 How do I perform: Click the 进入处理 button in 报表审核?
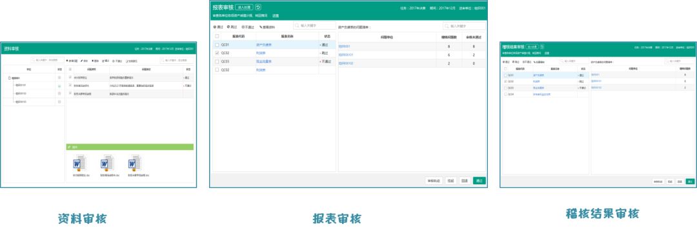click(x=244, y=7)
